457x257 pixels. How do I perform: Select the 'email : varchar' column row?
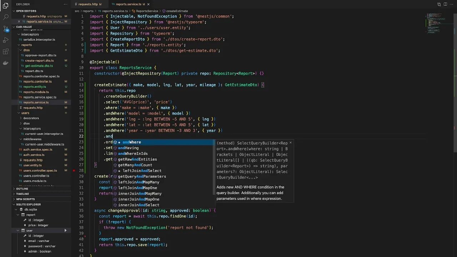(41, 241)
